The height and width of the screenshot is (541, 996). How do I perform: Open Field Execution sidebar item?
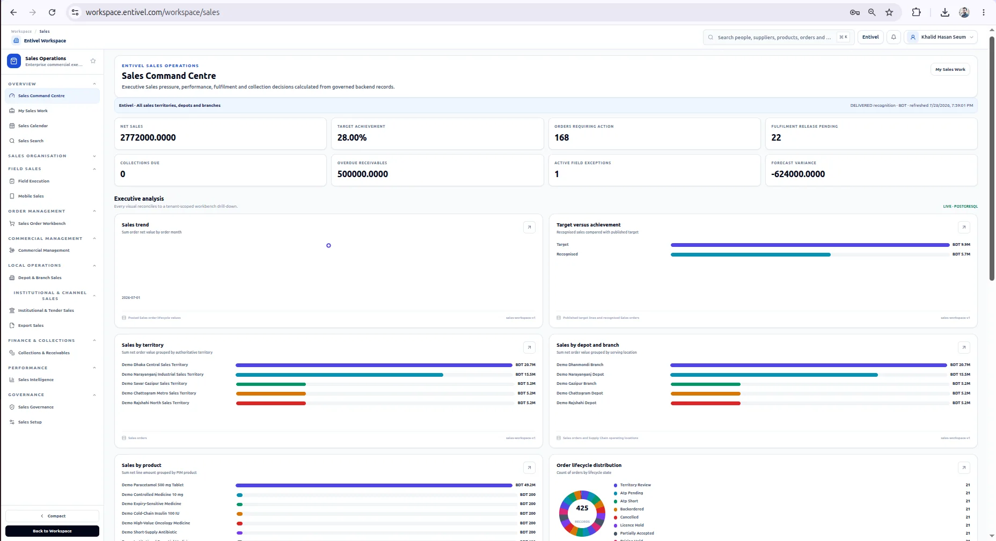point(52,181)
